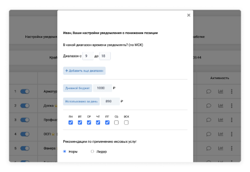This screenshot has height=172, width=250.
Task: Show statistics chart for row 4
Action: pos(221,134)
